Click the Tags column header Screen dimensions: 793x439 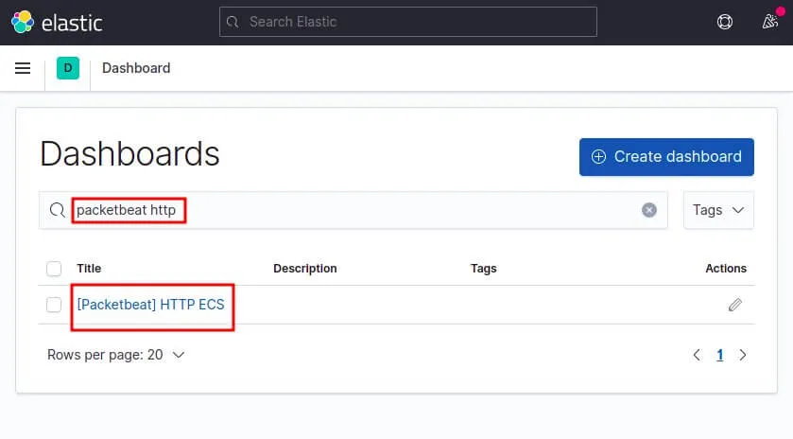[x=484, y=269]
